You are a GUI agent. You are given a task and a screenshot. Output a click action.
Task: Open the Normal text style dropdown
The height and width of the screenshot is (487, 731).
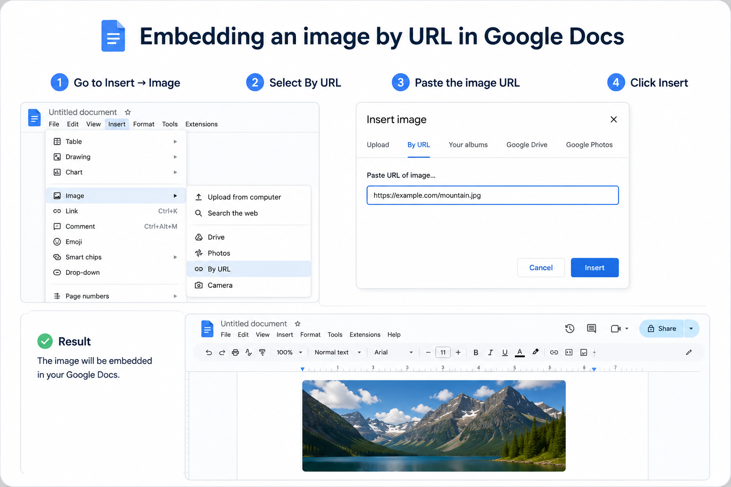pos(338,352)
